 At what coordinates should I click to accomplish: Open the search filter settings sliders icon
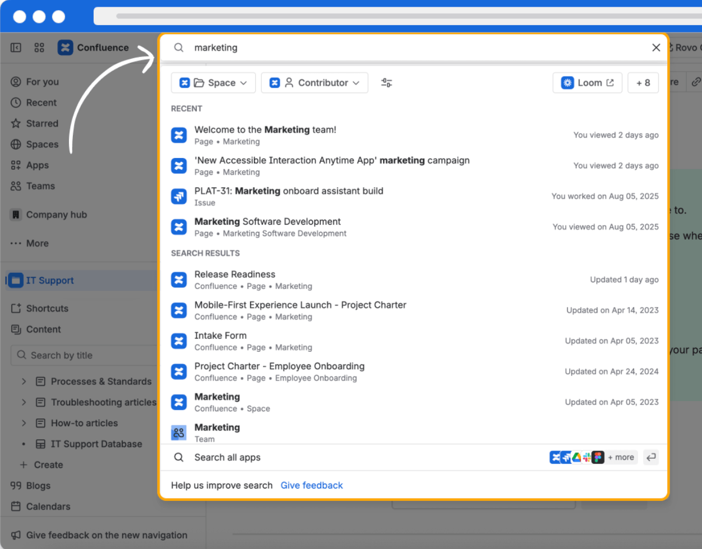click(386, 83)
